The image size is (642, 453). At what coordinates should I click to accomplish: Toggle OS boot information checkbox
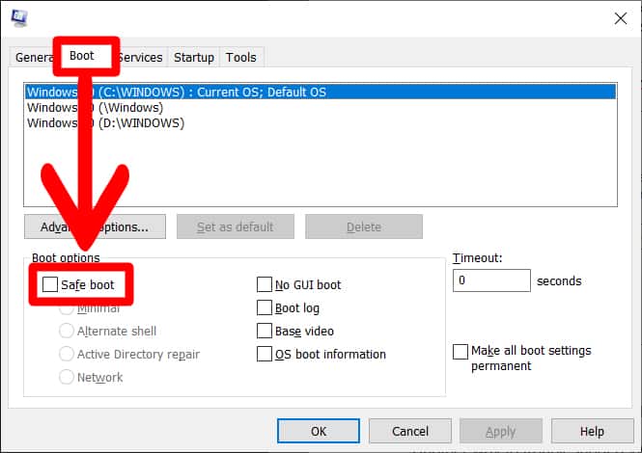click(265, 354)
